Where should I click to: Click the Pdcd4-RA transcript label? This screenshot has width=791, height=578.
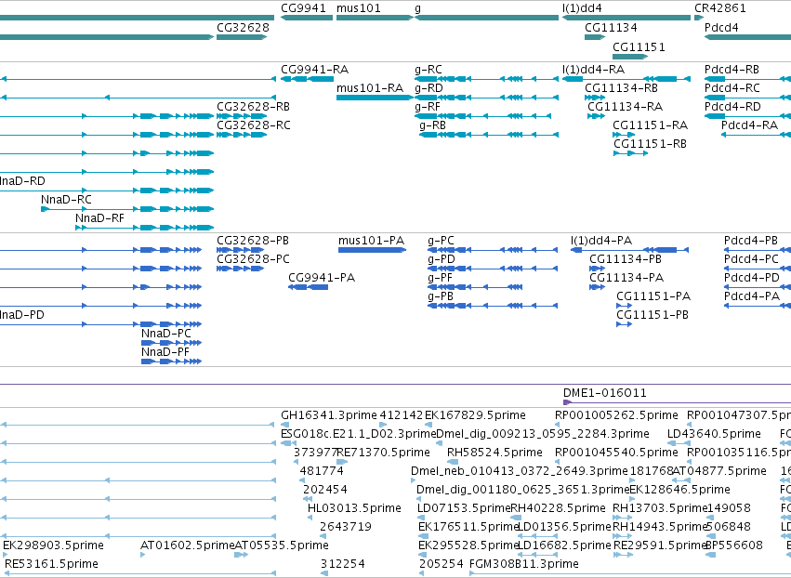[749, 125]
